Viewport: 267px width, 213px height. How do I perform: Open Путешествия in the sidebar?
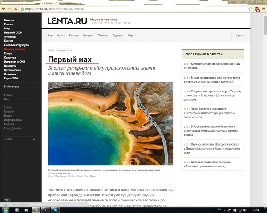pyautogui.click(x=12, y=70)
